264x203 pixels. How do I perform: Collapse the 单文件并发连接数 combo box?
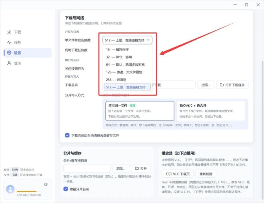pyautogui.click(x=127, y=40)
